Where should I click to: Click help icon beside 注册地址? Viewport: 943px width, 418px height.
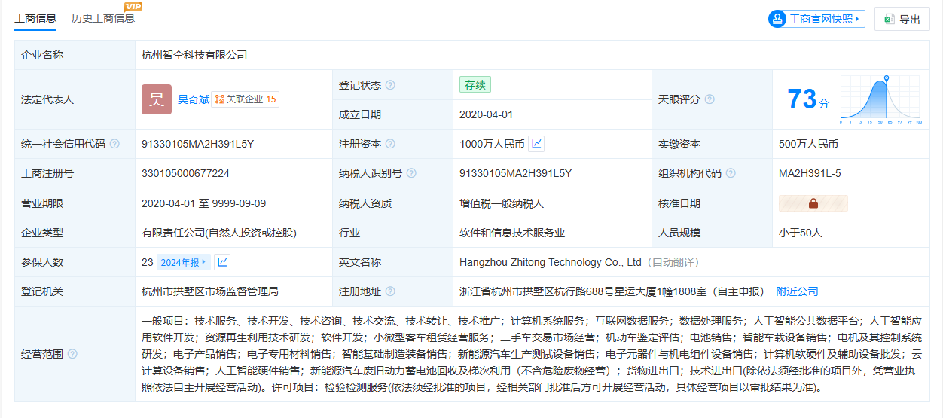(x=390, y=291)
